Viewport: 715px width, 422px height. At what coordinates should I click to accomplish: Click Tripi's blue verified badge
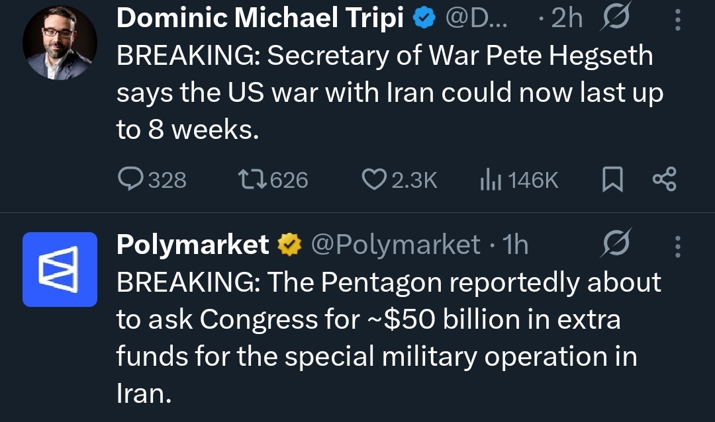coord(423,20)
